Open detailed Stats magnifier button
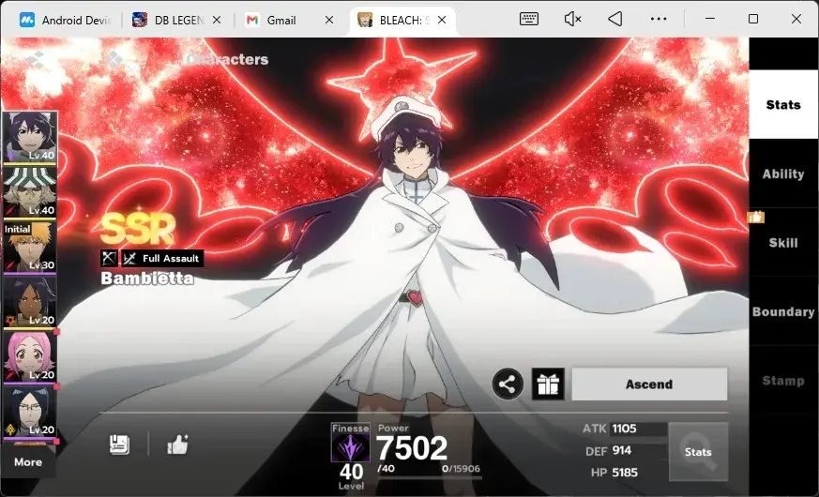The image size is (819, 497). click(x=698, y=452)
